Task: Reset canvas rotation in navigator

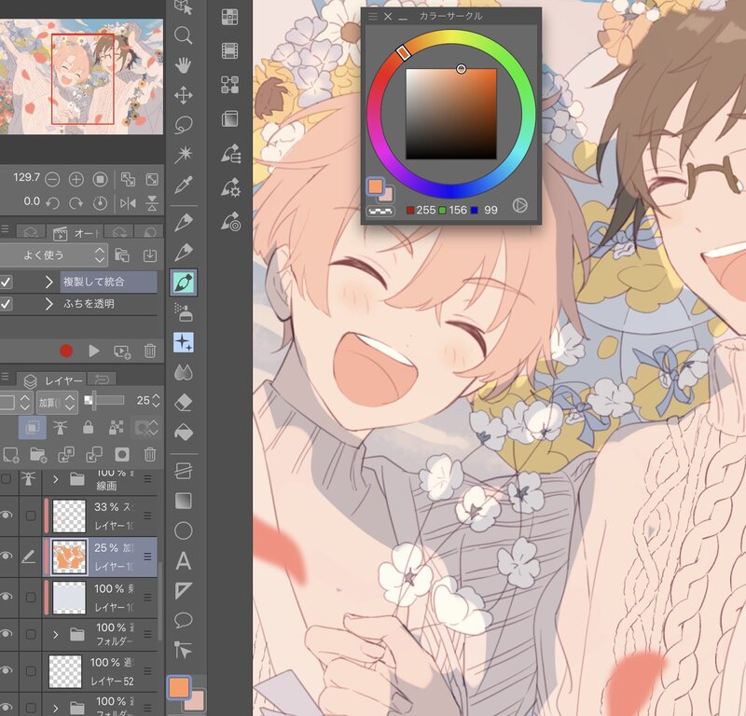Action: [100, 203]
